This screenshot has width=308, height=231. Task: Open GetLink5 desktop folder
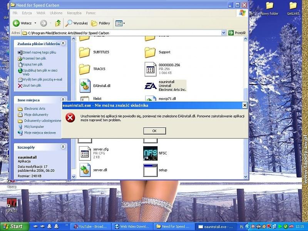293,8
